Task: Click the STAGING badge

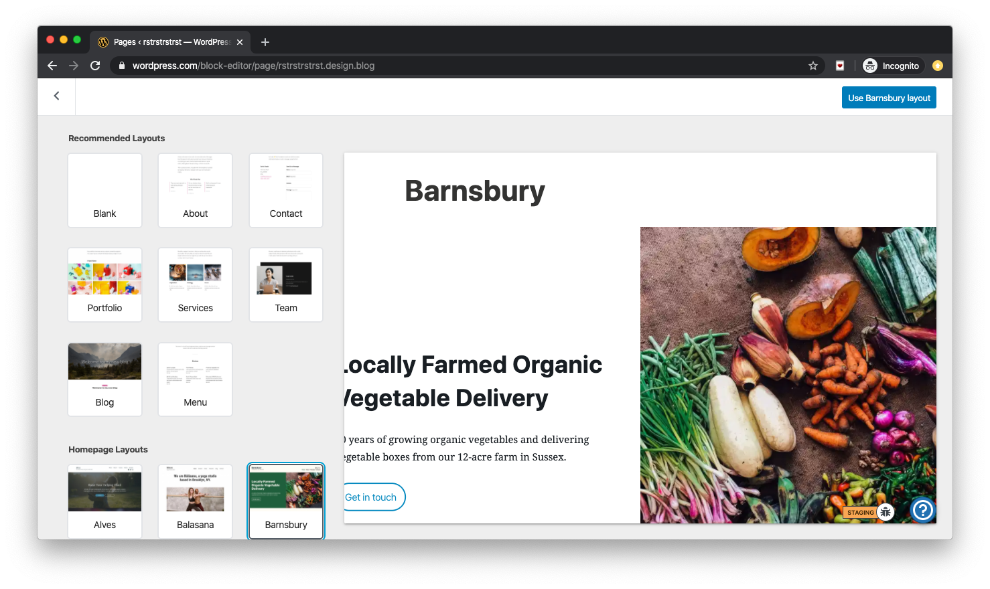Action: coord(860,513)
